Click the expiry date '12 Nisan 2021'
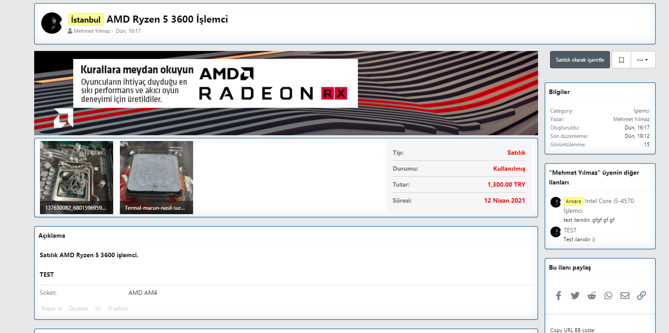 [x=505, y=200]
